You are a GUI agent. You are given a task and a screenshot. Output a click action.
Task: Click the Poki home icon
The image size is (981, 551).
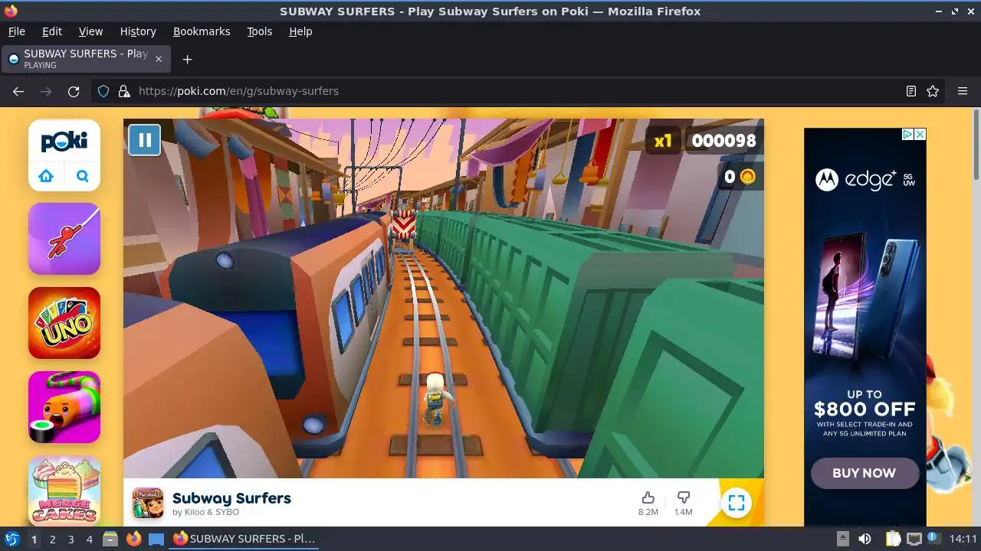[x=46, y=176]
